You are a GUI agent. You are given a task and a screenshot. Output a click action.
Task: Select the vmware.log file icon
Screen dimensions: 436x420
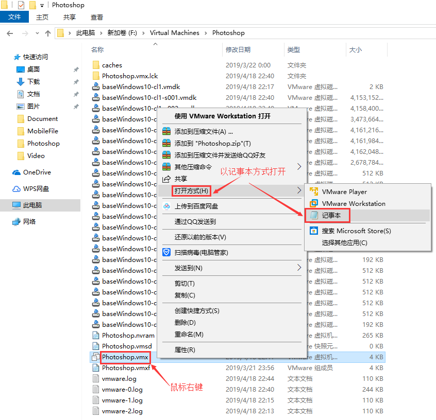coord(96,379)
